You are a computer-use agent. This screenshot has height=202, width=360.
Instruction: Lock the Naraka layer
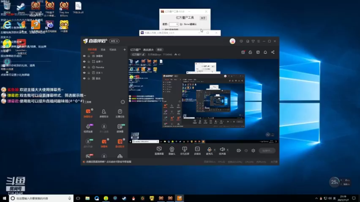click(89, 67)
